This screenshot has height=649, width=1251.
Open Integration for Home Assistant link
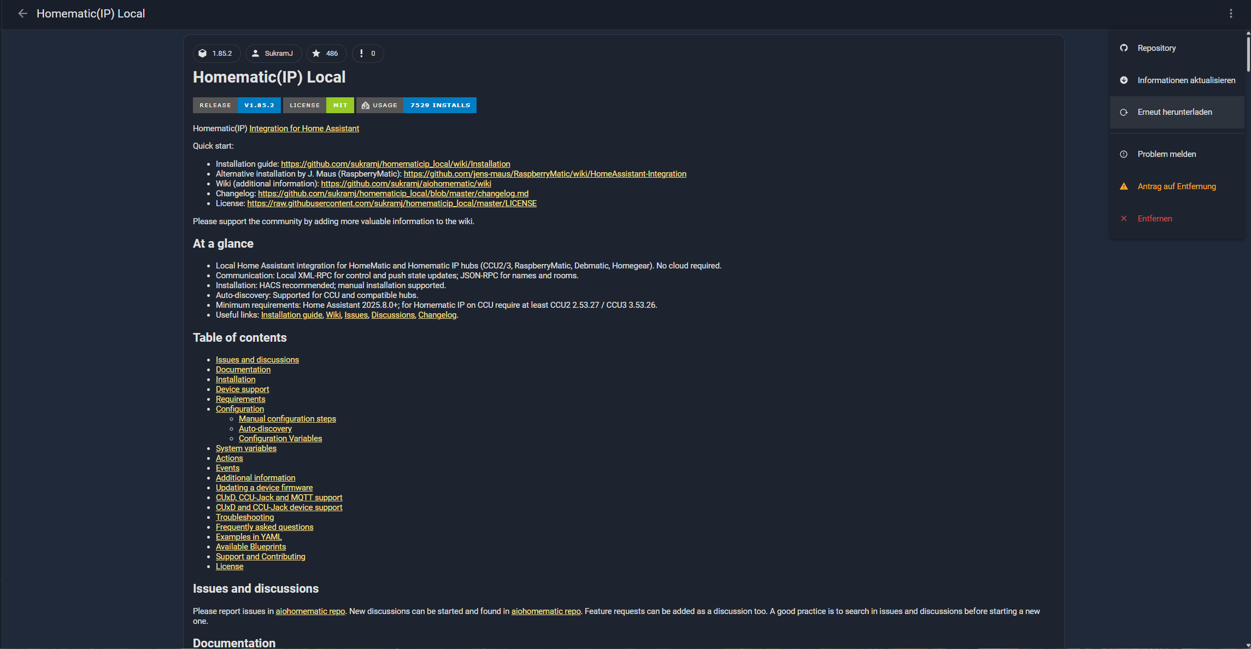(x=304, y=128)
